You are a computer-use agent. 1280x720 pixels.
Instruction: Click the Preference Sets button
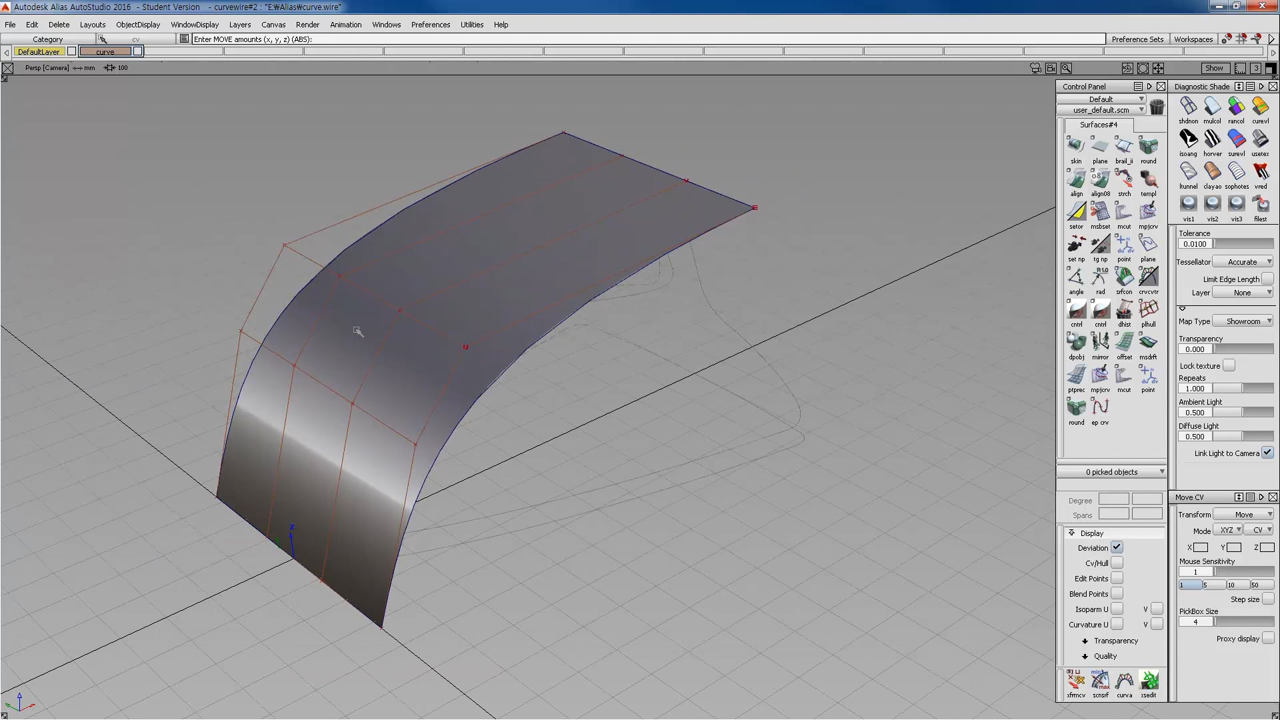click(x=1137, y=39)
